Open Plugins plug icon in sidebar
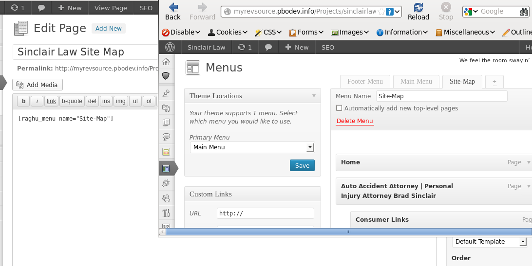Screen dimensions: 532x266 pyautogui.click(x=166, y=183)
